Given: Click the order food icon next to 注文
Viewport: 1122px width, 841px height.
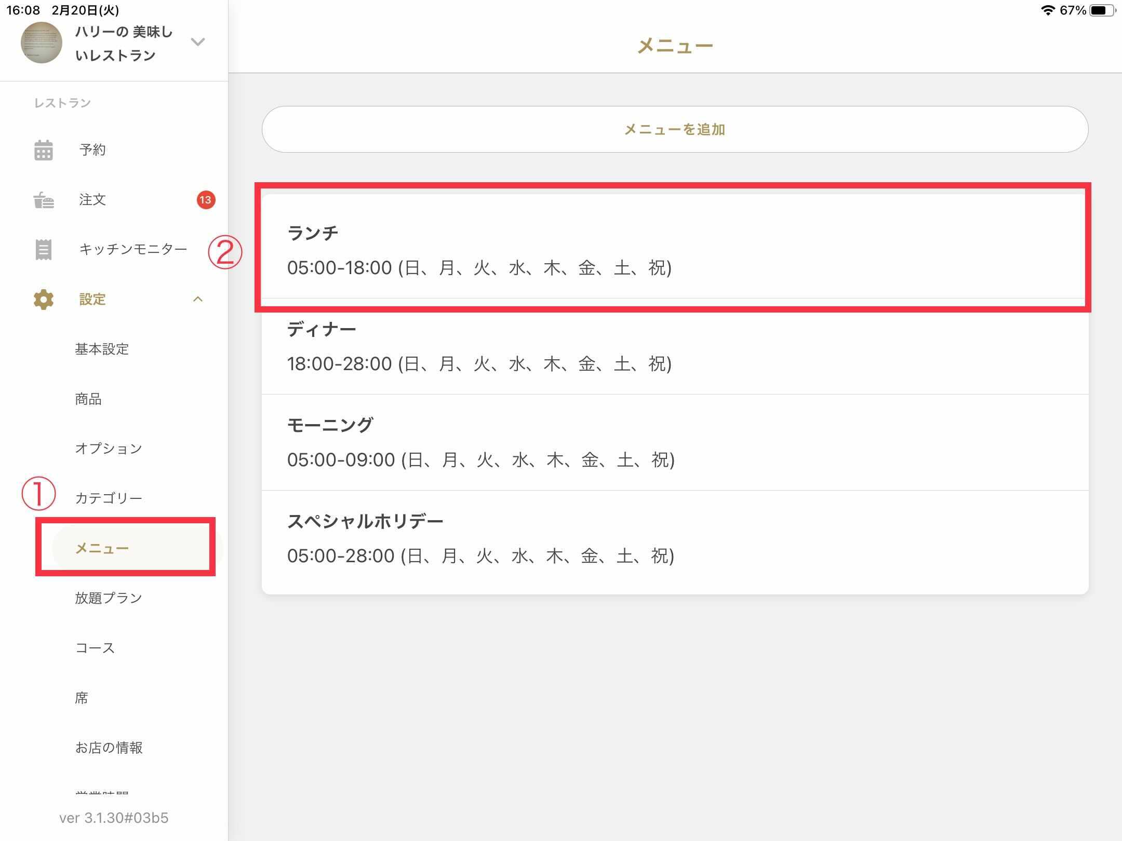Looking at the screenshot, I should 44,200.
